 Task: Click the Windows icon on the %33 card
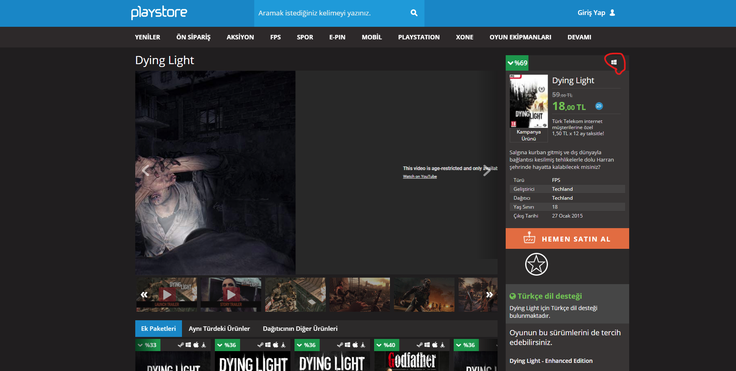188,345
